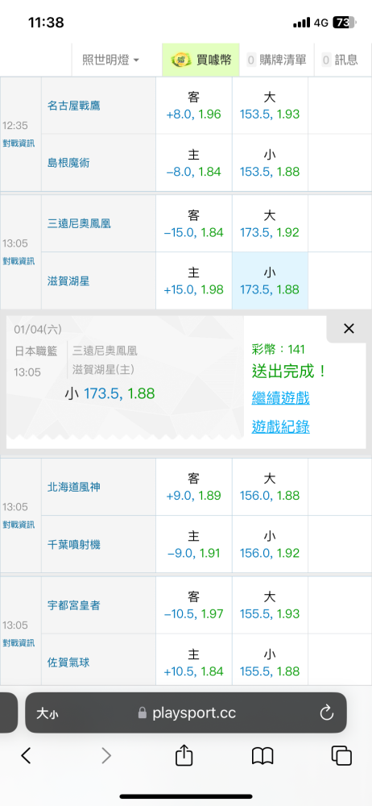The height and width of the screenshot is (806, 372).
Task: Select 客 -15.0 for 三遠尼奧鳳凰
Action: tap(194, 223)
